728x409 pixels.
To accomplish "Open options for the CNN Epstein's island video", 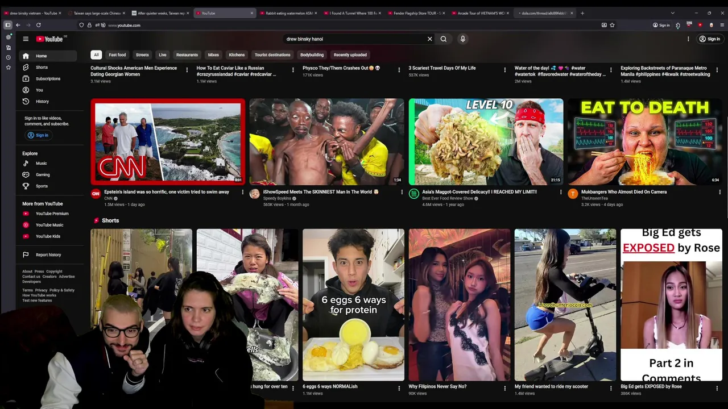I will [x=242, y=192].
